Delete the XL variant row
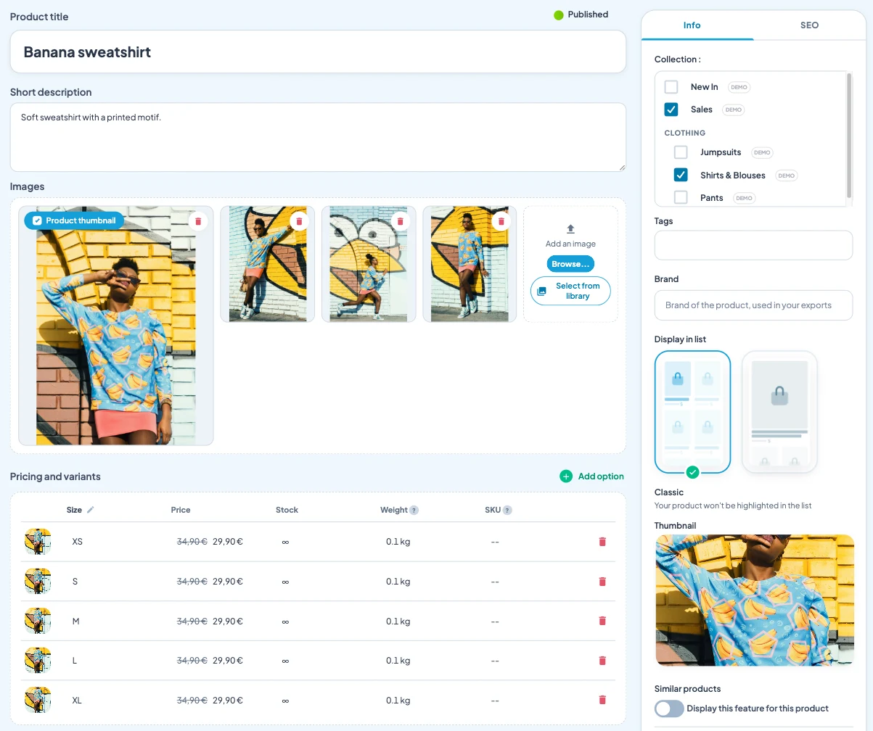 [x=602, y=700]
